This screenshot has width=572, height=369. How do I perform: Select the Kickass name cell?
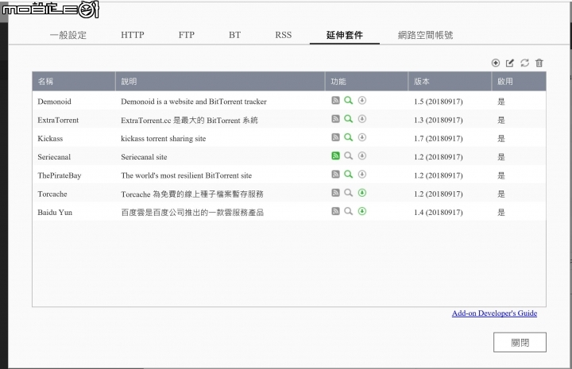pos(50,139)
